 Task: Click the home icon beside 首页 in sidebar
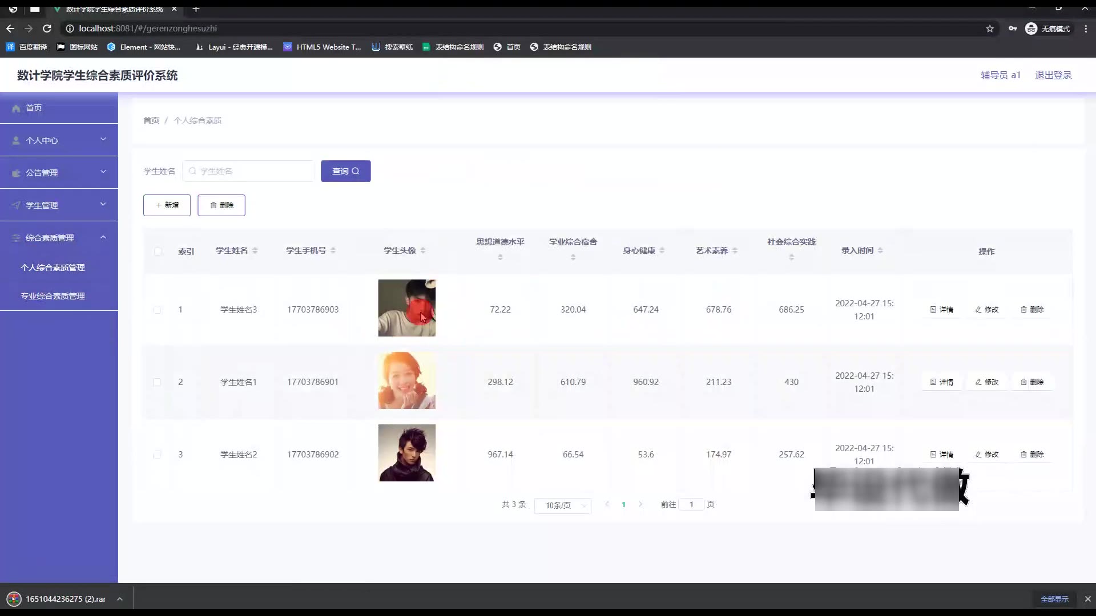[x=16, y=108]
